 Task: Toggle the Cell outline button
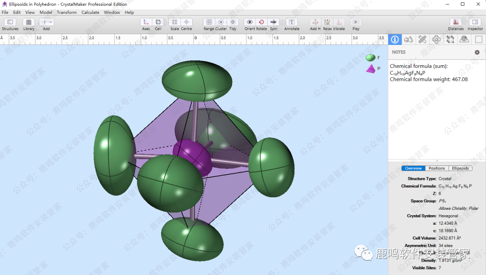pos(158,22)
